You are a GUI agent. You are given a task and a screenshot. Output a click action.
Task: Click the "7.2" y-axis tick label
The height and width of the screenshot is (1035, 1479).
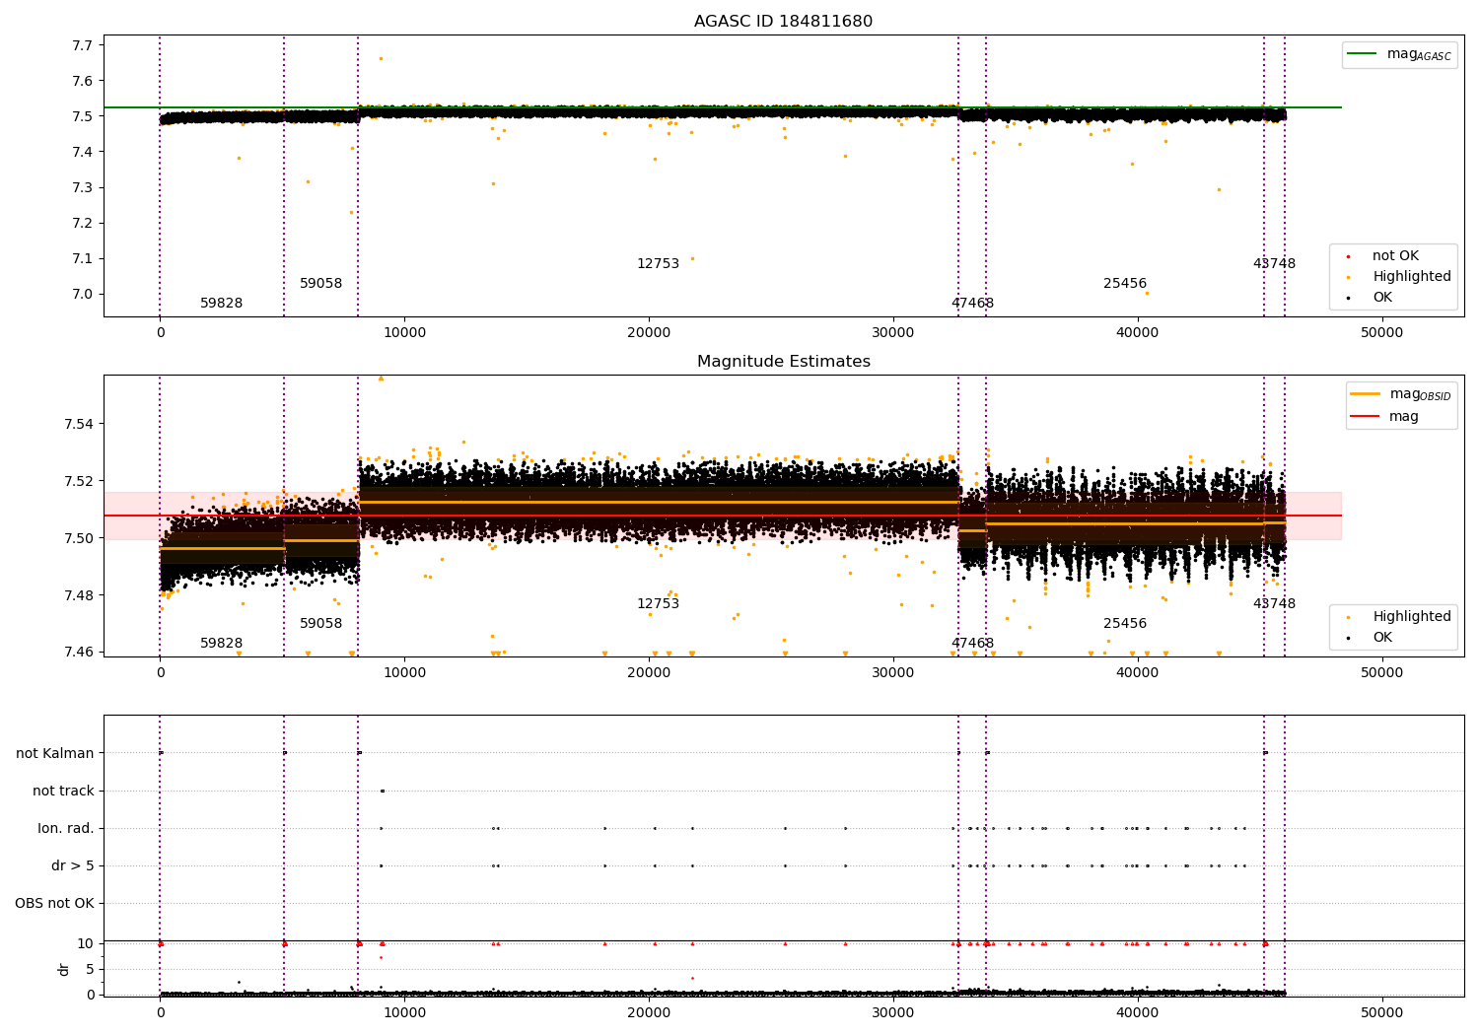[x=83, y=223]
